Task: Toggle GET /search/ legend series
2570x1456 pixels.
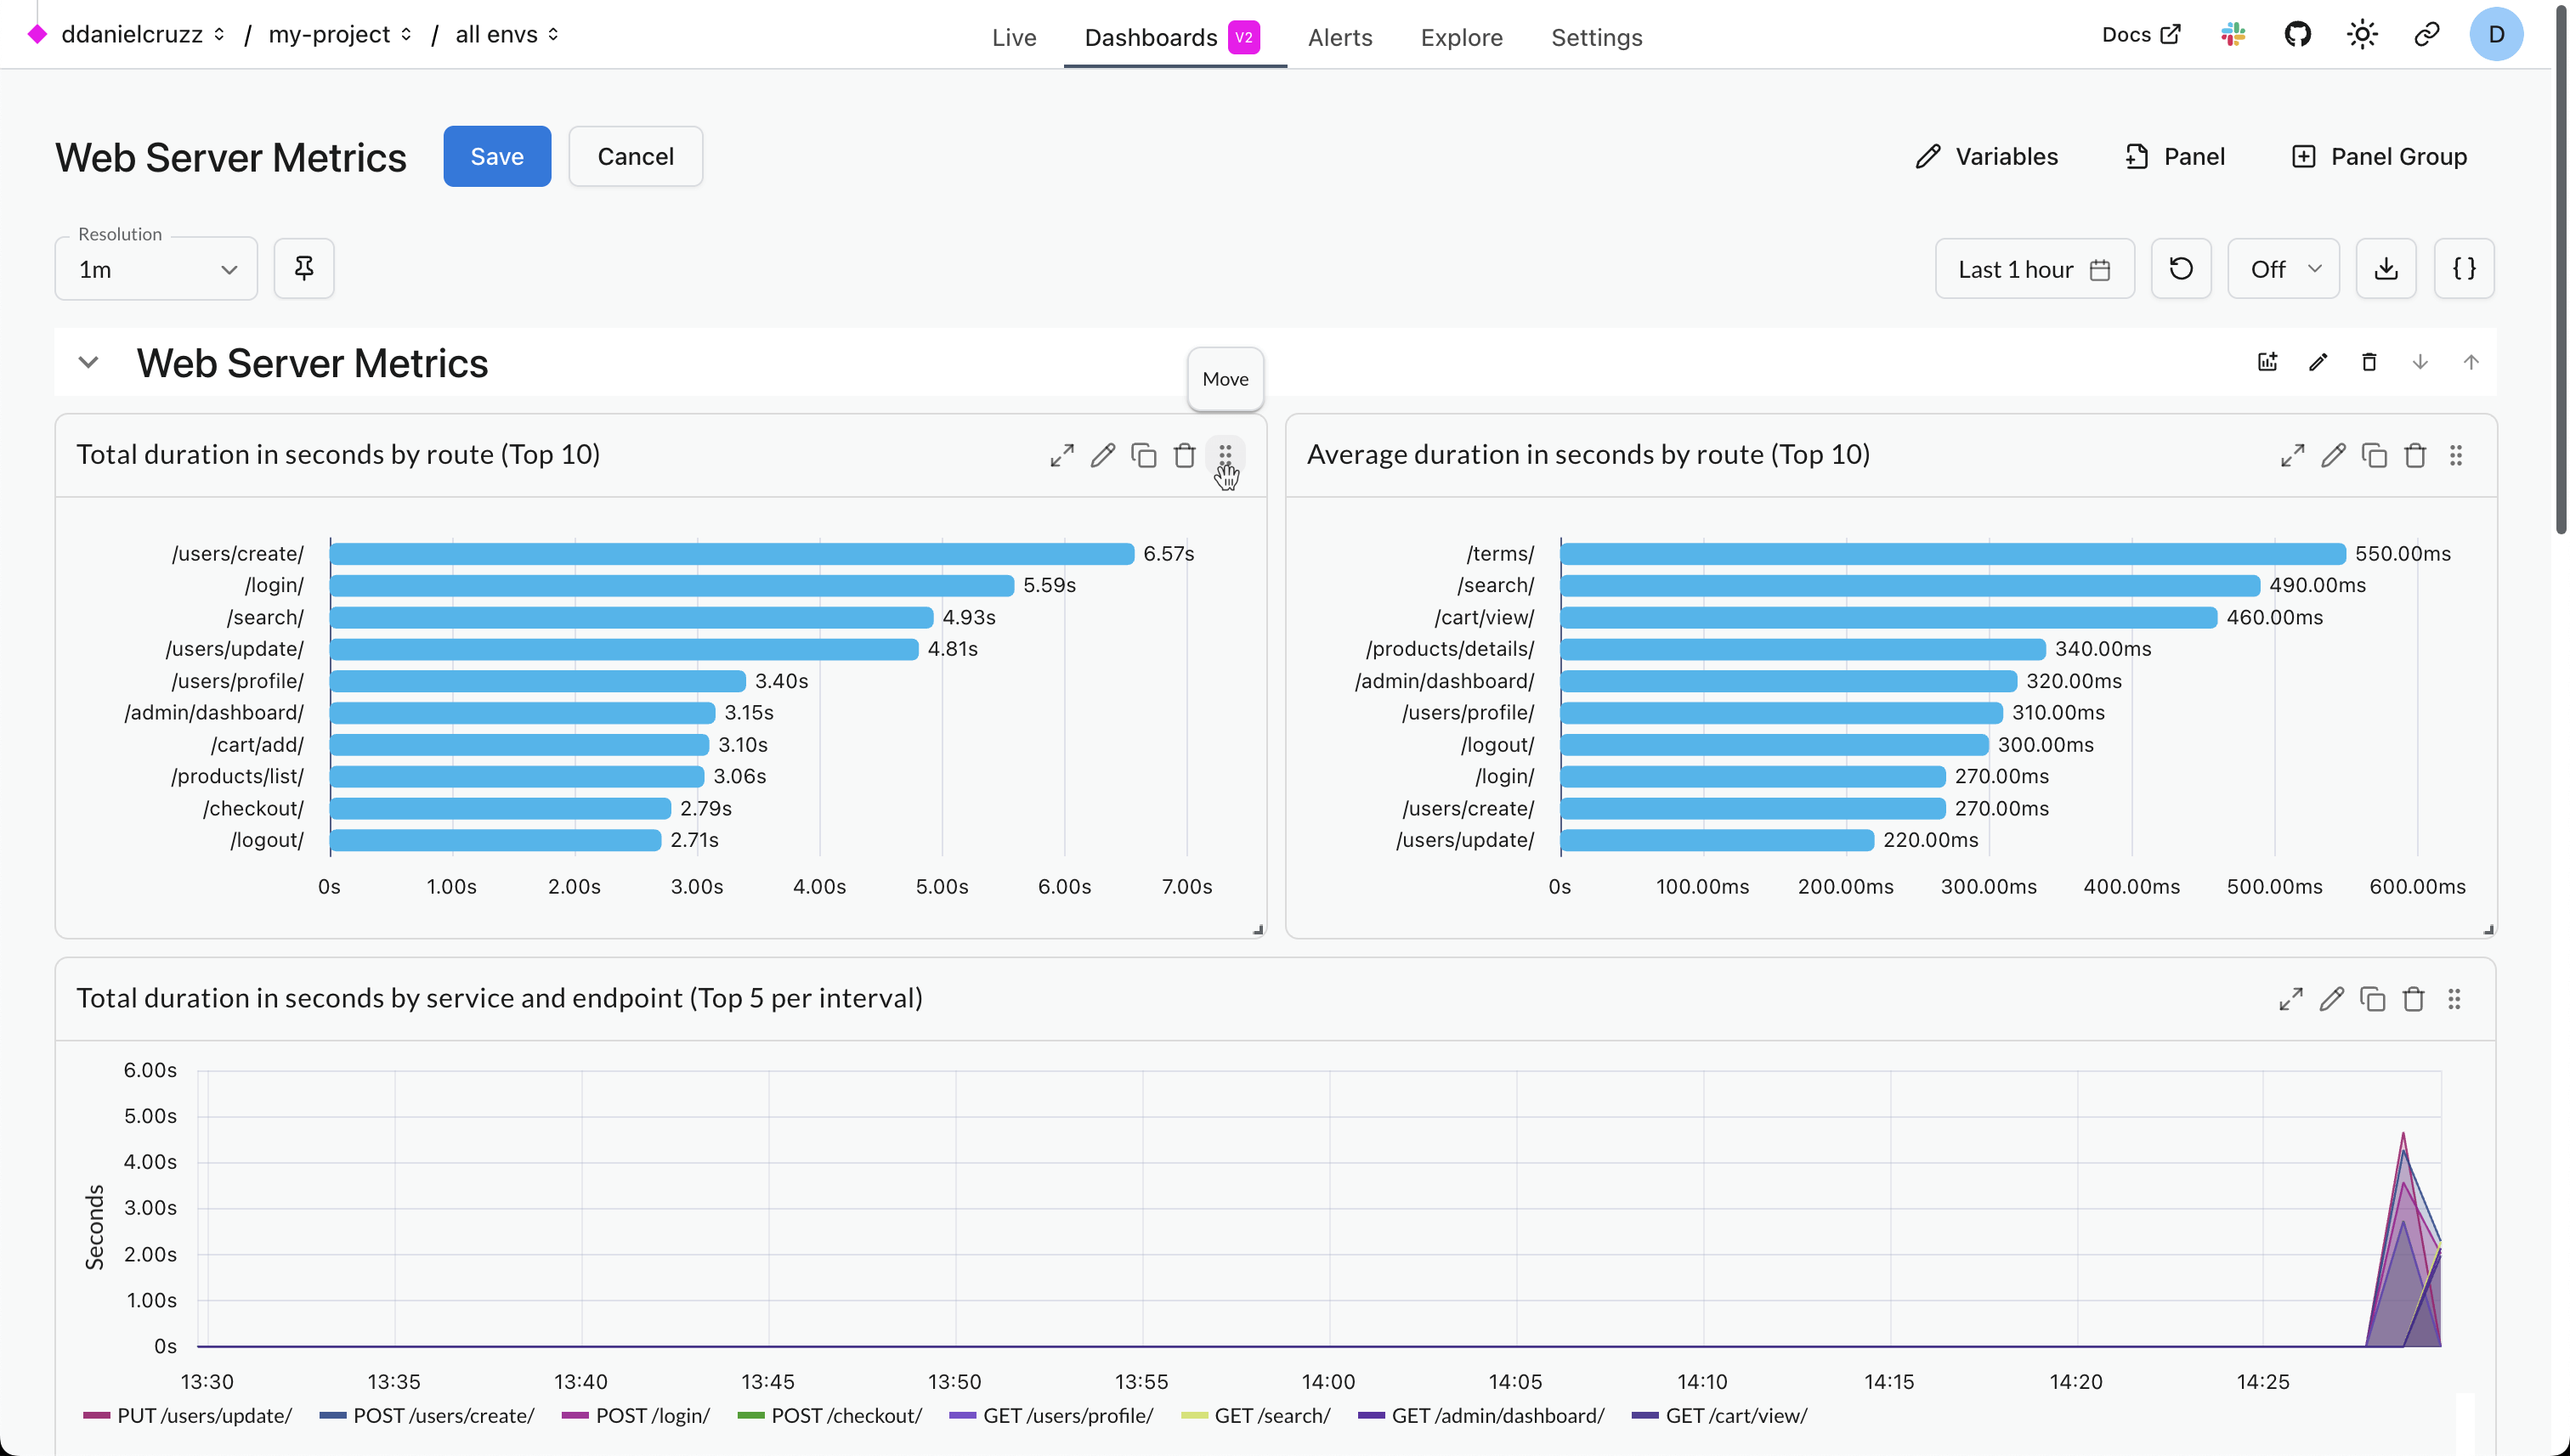Action: point(1271,1416)
